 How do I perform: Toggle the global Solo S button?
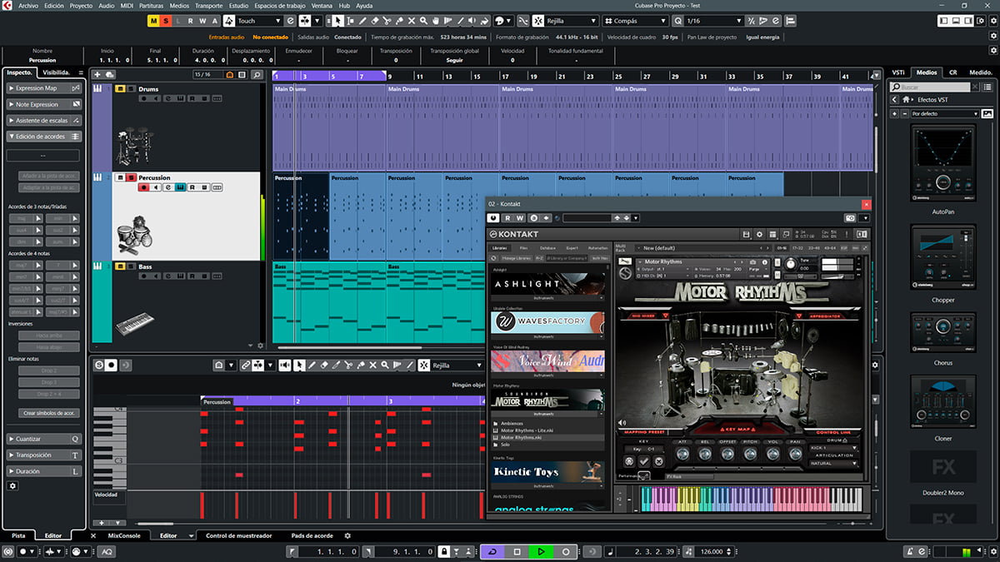(x=166, y=21)
